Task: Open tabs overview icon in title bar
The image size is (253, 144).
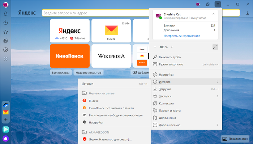Action: 208,4
